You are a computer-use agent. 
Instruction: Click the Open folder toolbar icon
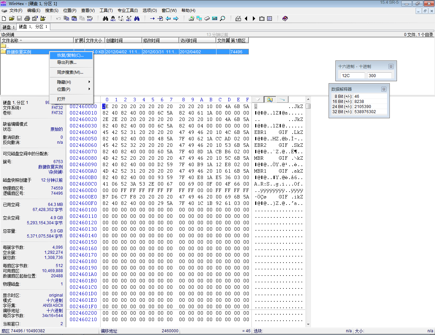tap(43, 18)
